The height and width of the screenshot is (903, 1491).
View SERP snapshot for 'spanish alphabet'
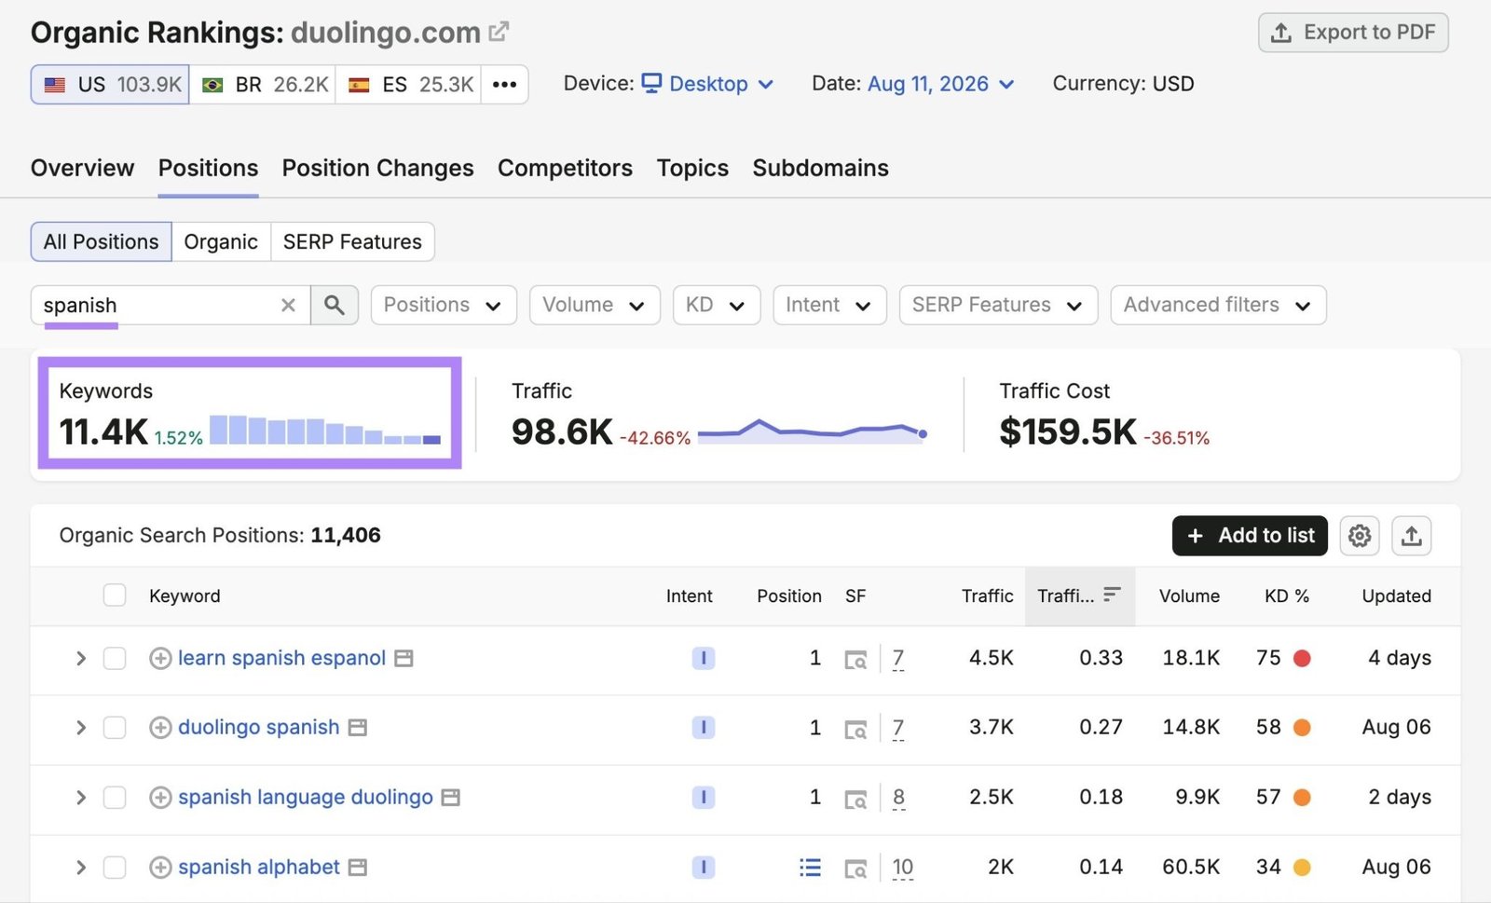point(855,869)
